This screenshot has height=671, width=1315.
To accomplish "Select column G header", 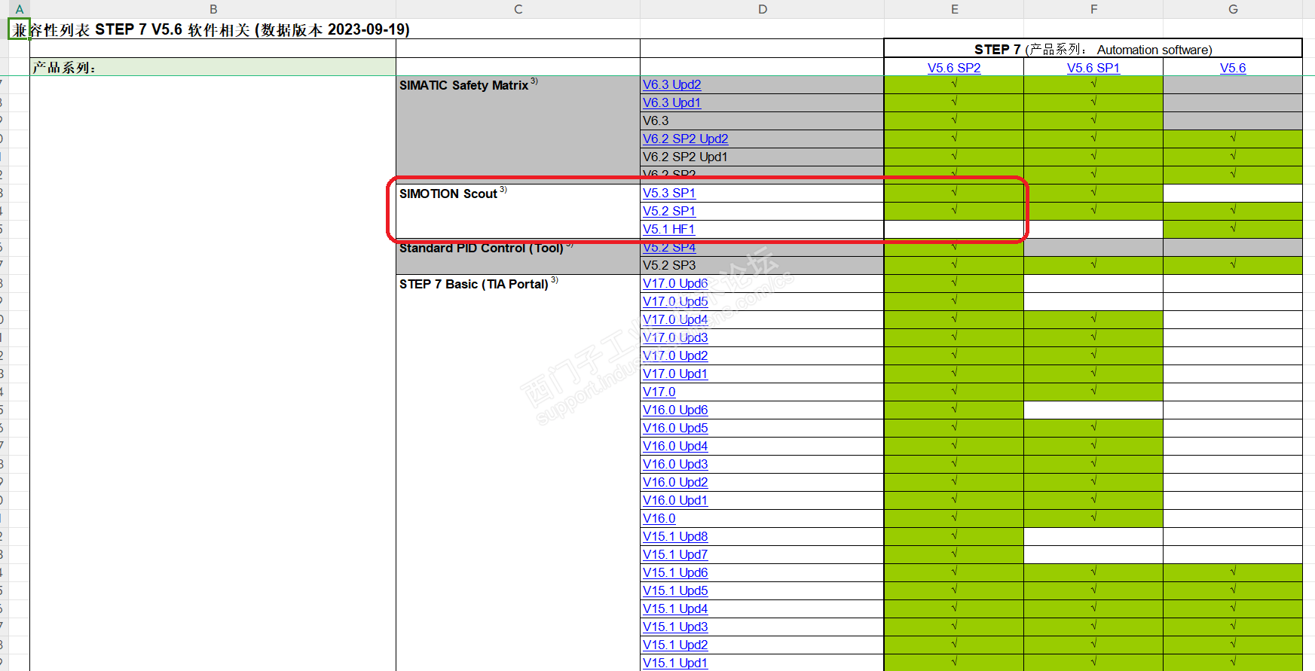I will point(1233,9).
